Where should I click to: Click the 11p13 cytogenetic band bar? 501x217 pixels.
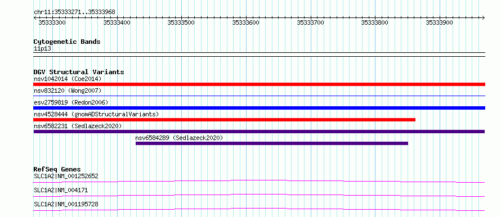259,55
